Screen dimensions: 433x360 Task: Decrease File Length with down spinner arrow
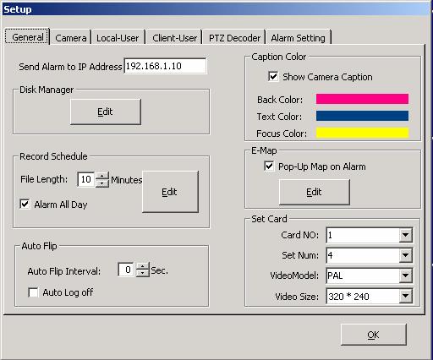[102, 183]
